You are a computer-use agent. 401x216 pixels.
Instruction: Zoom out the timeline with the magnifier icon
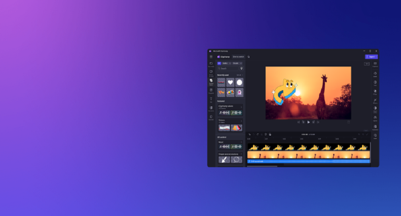point(359,134)
